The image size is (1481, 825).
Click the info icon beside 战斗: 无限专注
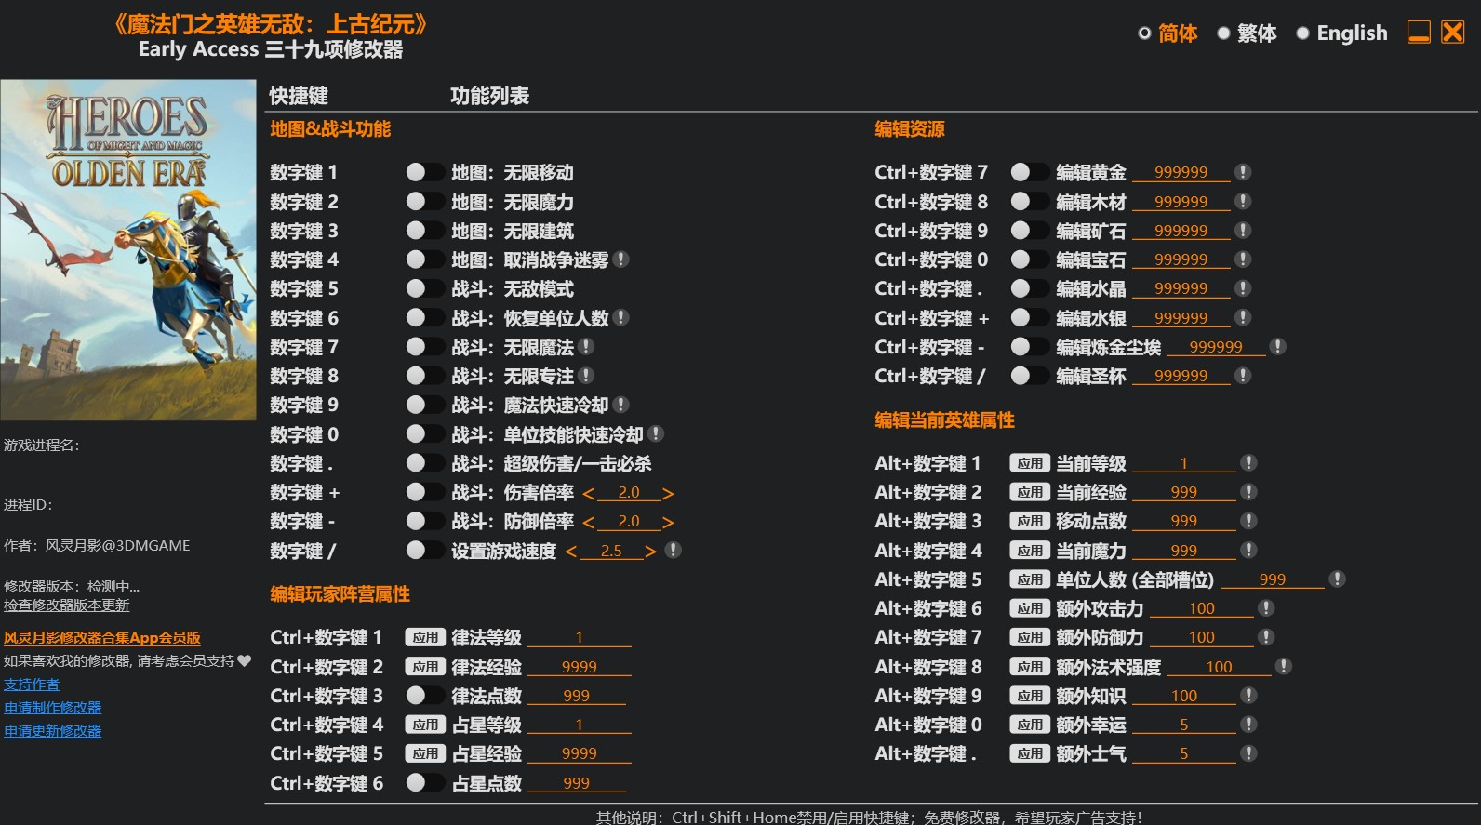[x=586, y=376]
